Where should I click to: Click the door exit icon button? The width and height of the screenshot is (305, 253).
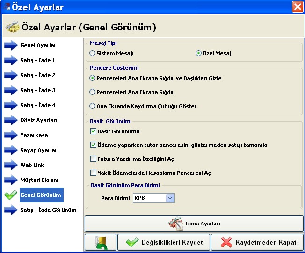tap(101, 242)
